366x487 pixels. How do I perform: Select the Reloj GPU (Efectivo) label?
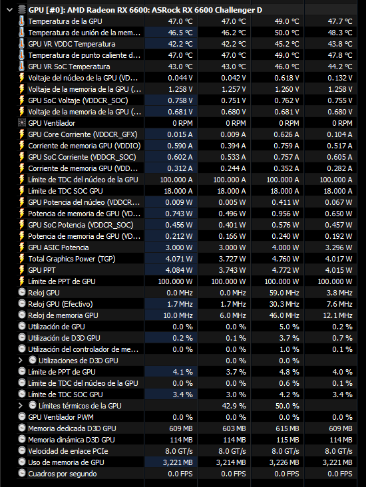pos(61,305)
